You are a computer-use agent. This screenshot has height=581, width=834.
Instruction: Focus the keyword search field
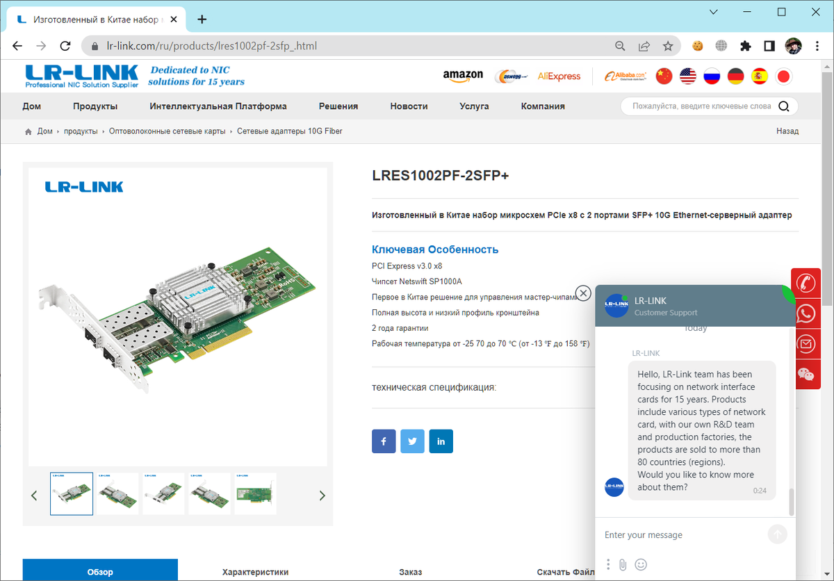click(x=701, y=106)
